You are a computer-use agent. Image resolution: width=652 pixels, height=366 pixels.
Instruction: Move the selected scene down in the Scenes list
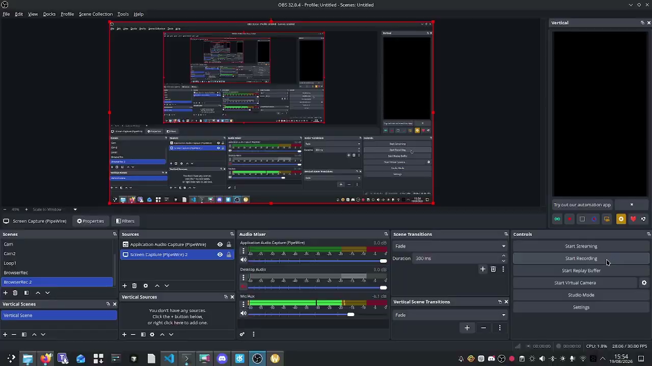(47, 293)
